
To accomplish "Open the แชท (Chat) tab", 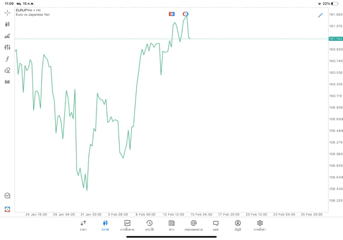I will click(215, 226).
